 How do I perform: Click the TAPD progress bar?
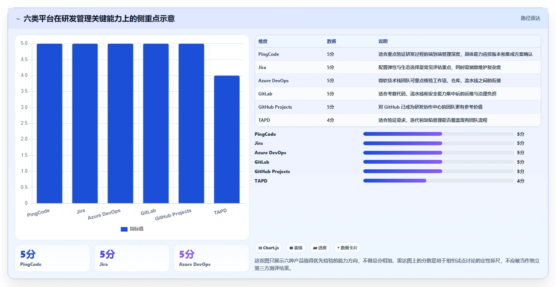(x=438, y=181)
